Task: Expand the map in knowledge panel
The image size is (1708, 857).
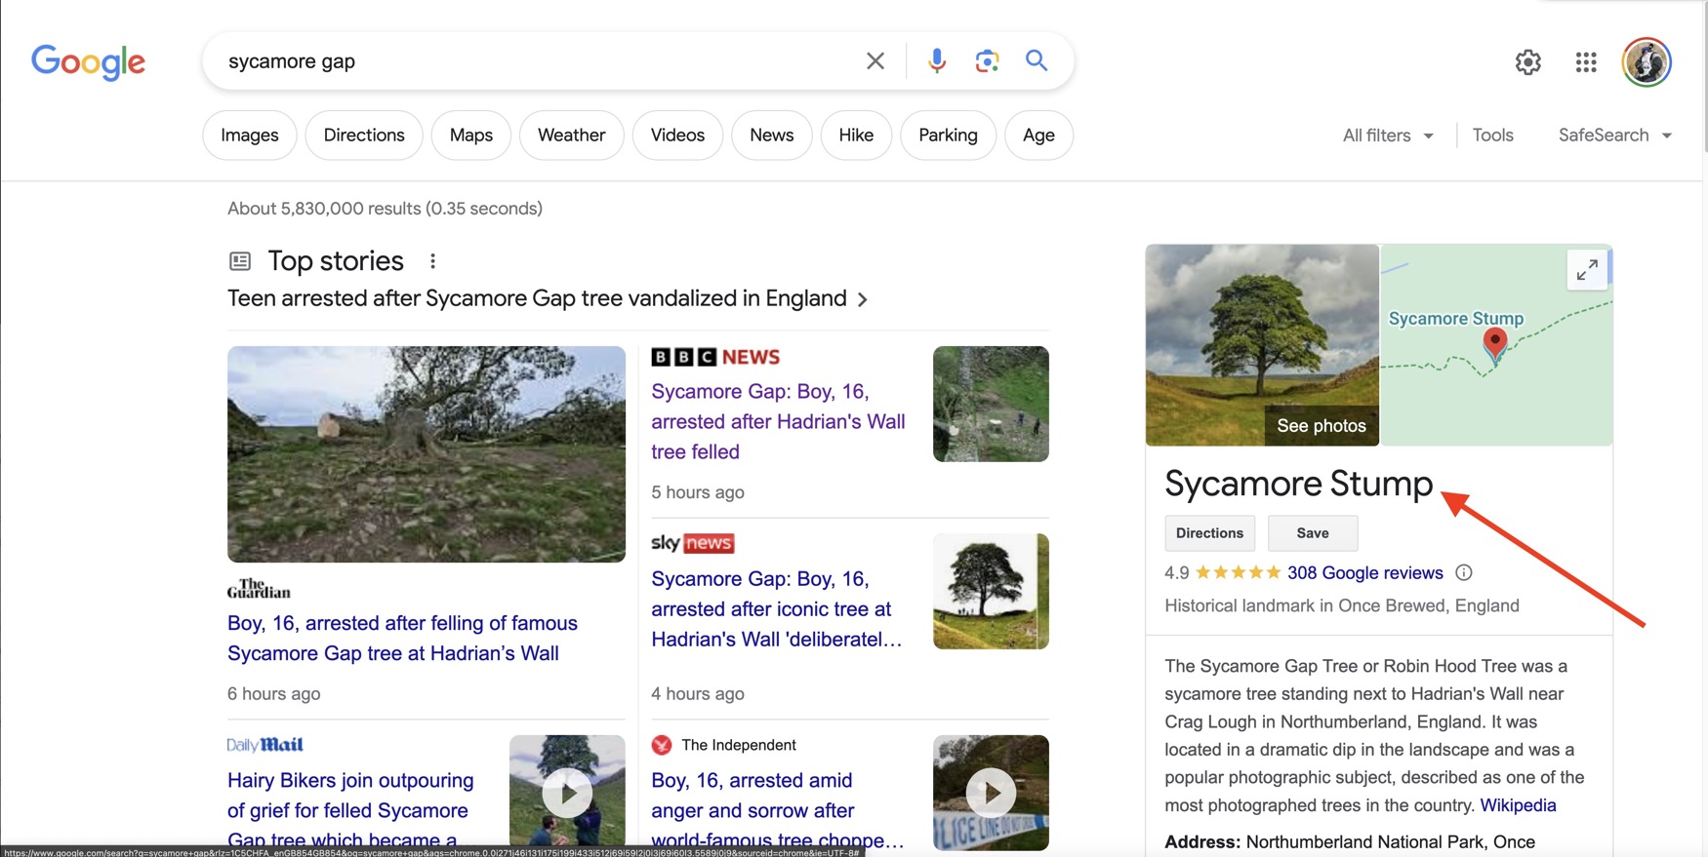Action: point(1587,269)
